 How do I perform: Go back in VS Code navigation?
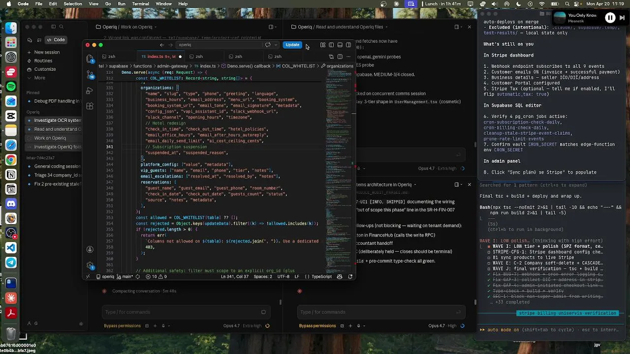(162, 45)
